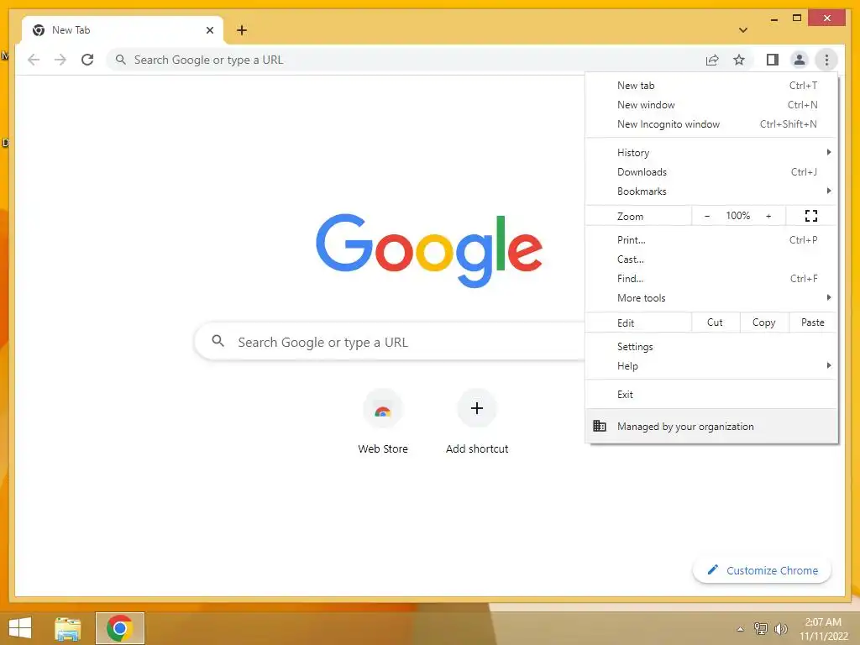Viewport: 860px width, 645px height.
Task: Click the fullscreen icon in Zoom row
Action: [810, 216]
